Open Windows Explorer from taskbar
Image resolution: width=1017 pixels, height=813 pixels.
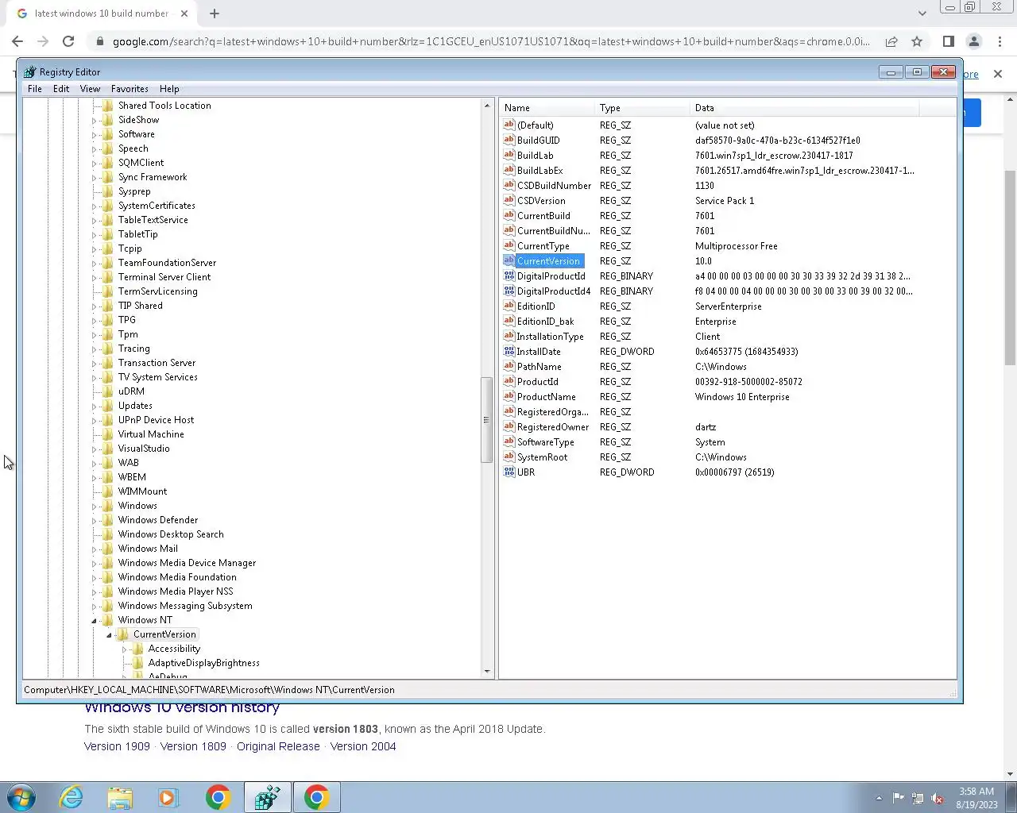point(120,797)
